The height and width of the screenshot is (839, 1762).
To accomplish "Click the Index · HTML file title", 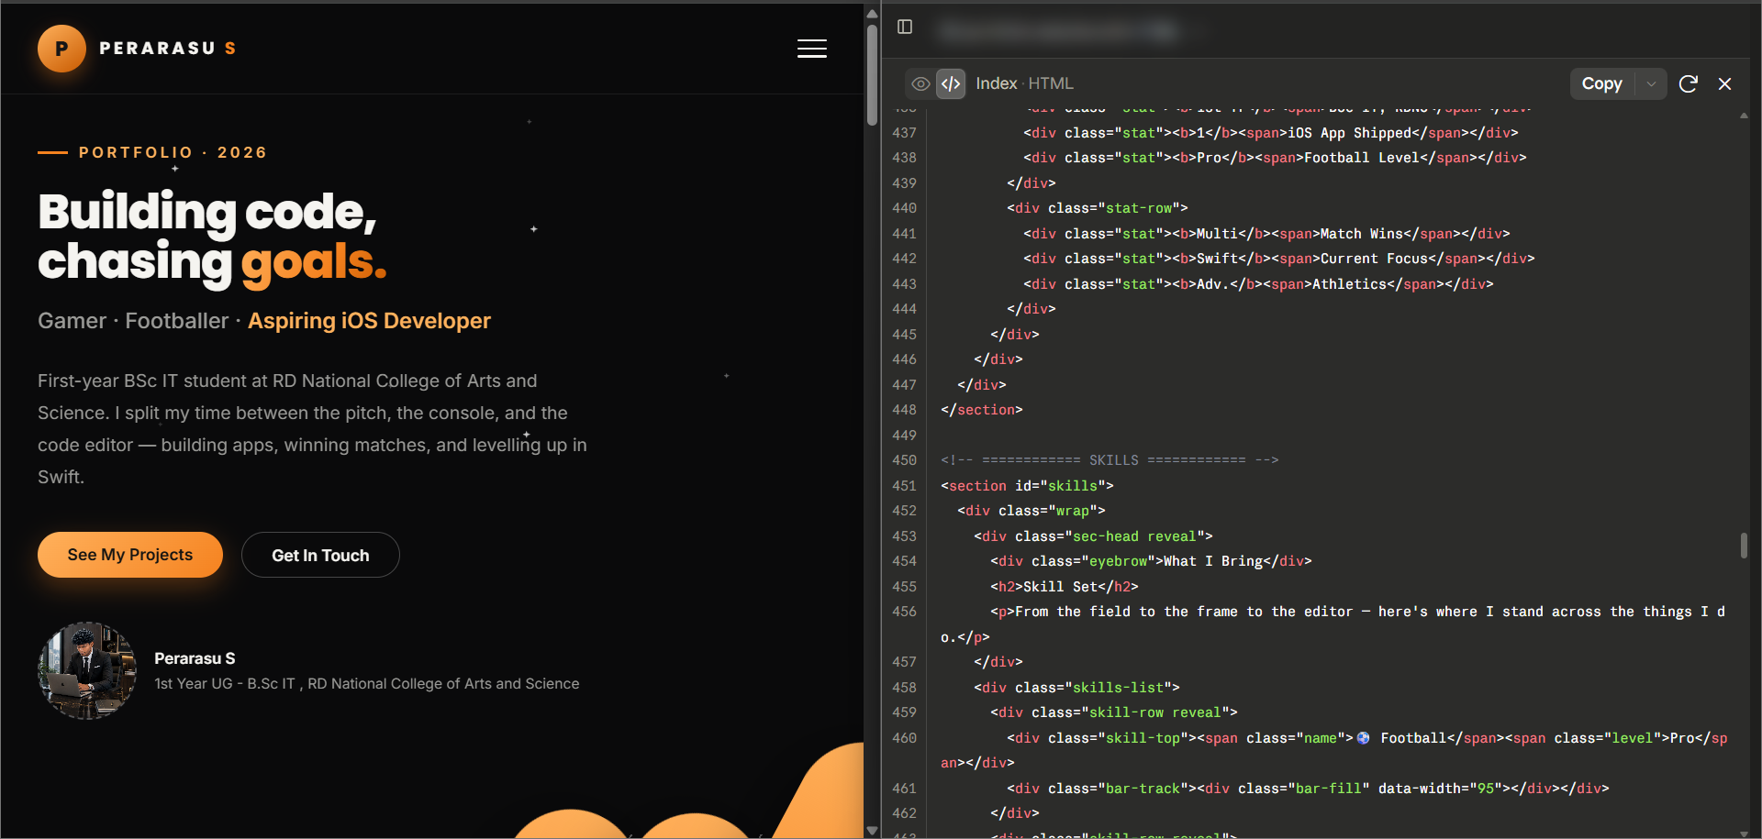I will [x=1024, y=83].
